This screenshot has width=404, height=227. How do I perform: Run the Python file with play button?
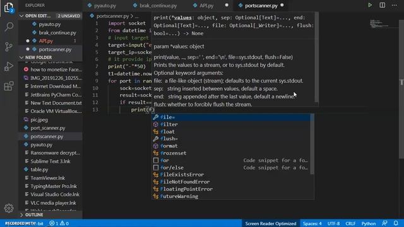click(370, 5)
